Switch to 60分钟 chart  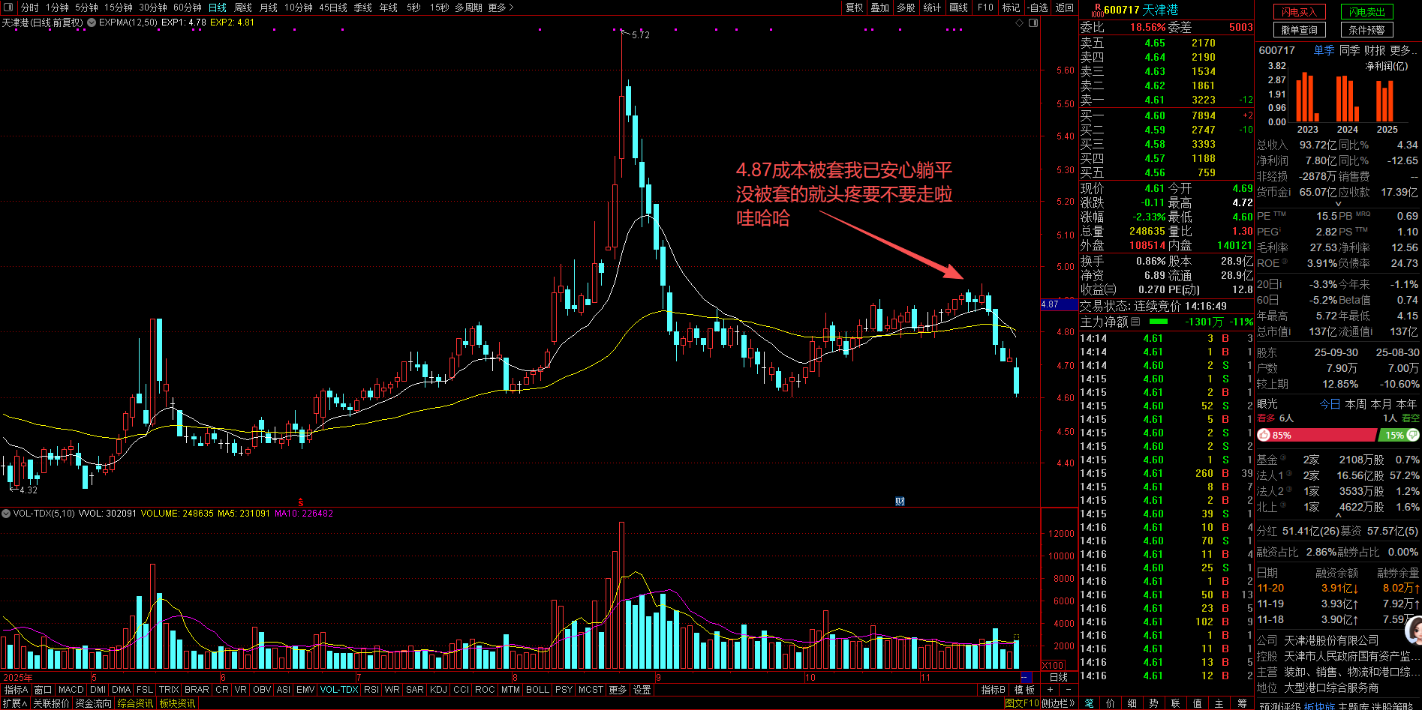[x=188, y=7]
